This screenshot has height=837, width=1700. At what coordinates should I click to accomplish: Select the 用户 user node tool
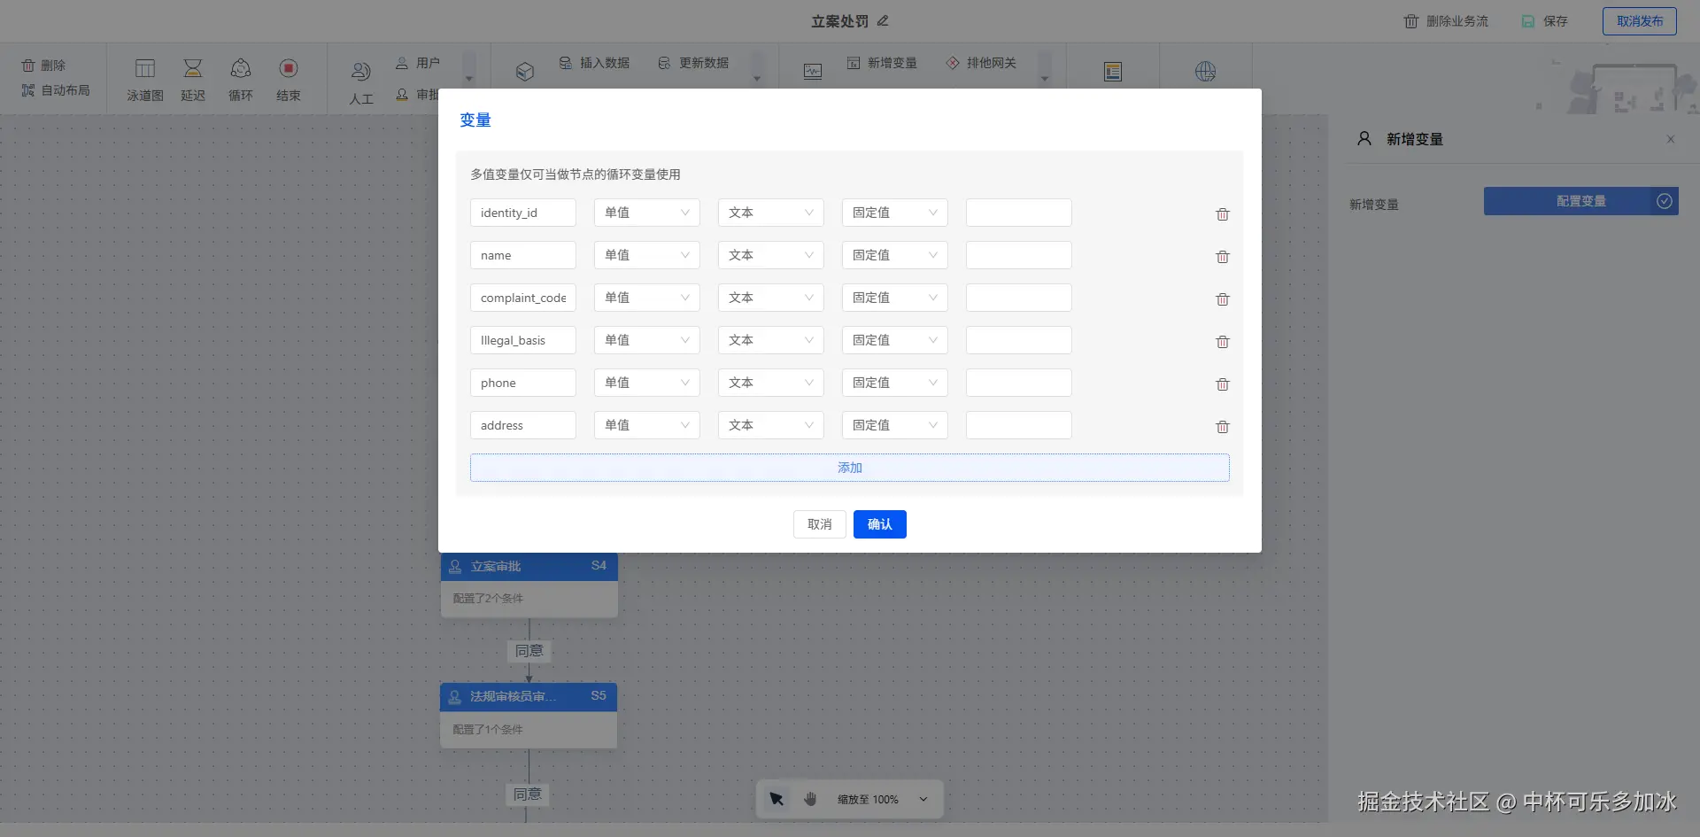click(418, 63)
